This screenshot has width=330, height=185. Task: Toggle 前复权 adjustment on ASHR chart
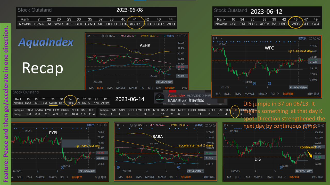pos(170,36)
